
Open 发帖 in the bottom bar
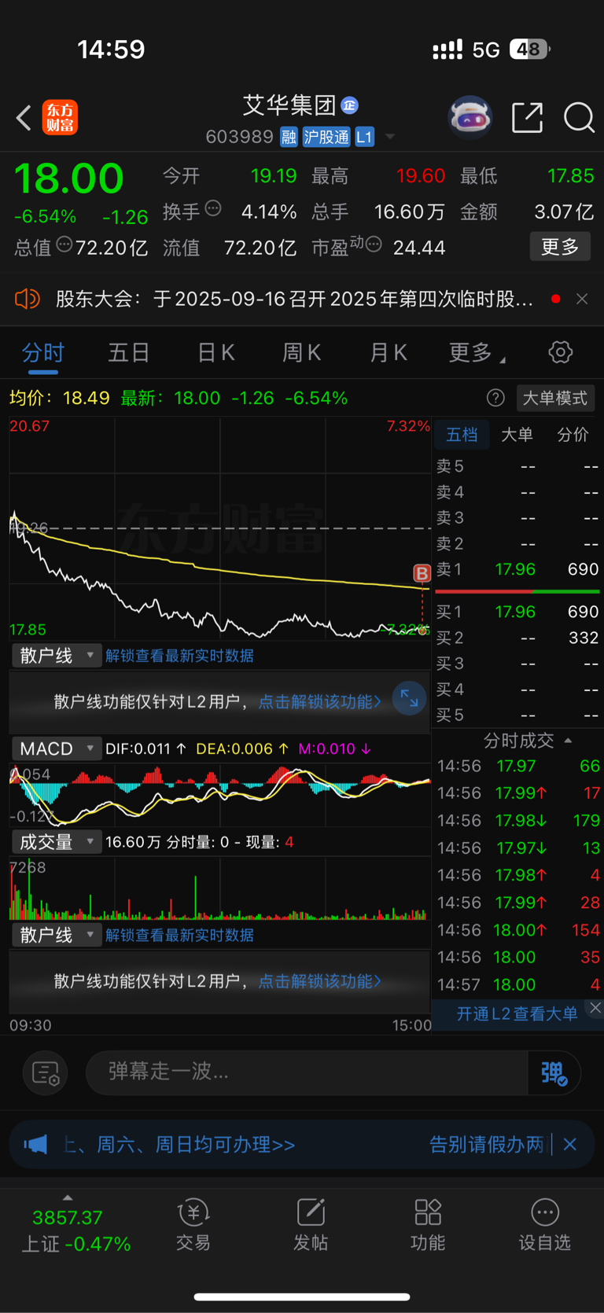point(311,1225)
